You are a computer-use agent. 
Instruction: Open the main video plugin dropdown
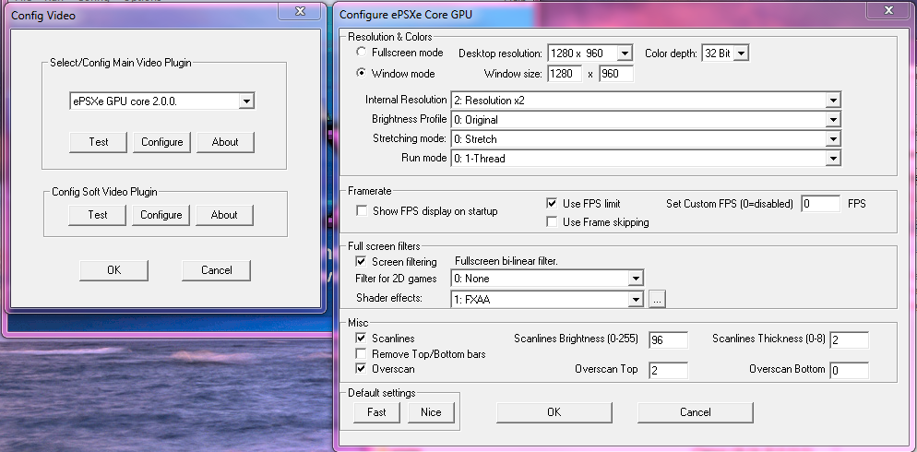coord(246,101)
